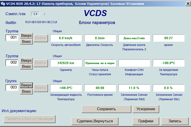Click the Сэмпл./сек label
This screenshot has height=127, width=191.
(x=16, y=14)
